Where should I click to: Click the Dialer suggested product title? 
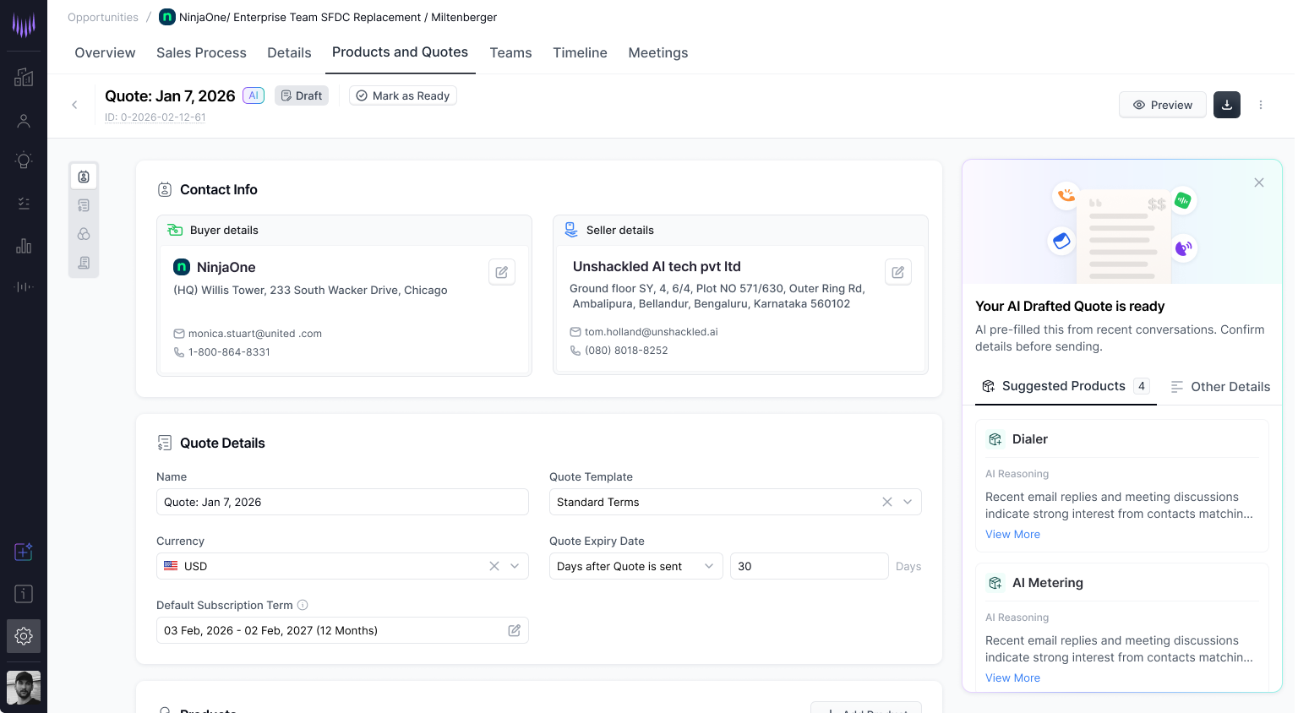[x=1030, y=439]
